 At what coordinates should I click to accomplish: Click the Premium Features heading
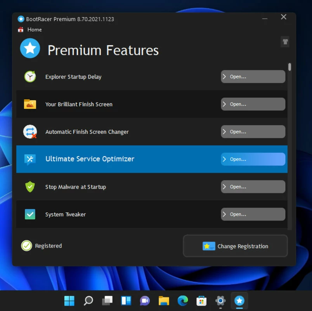(103, 50)
